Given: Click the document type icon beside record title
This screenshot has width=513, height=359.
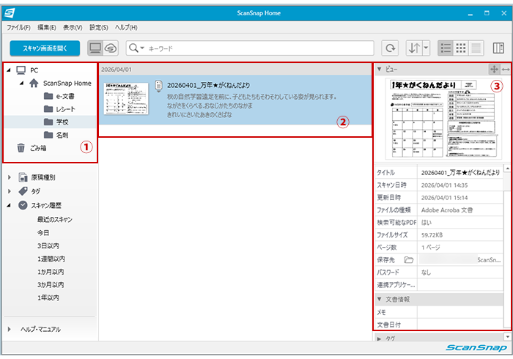Looking at the screenshot, I should 158,86.
